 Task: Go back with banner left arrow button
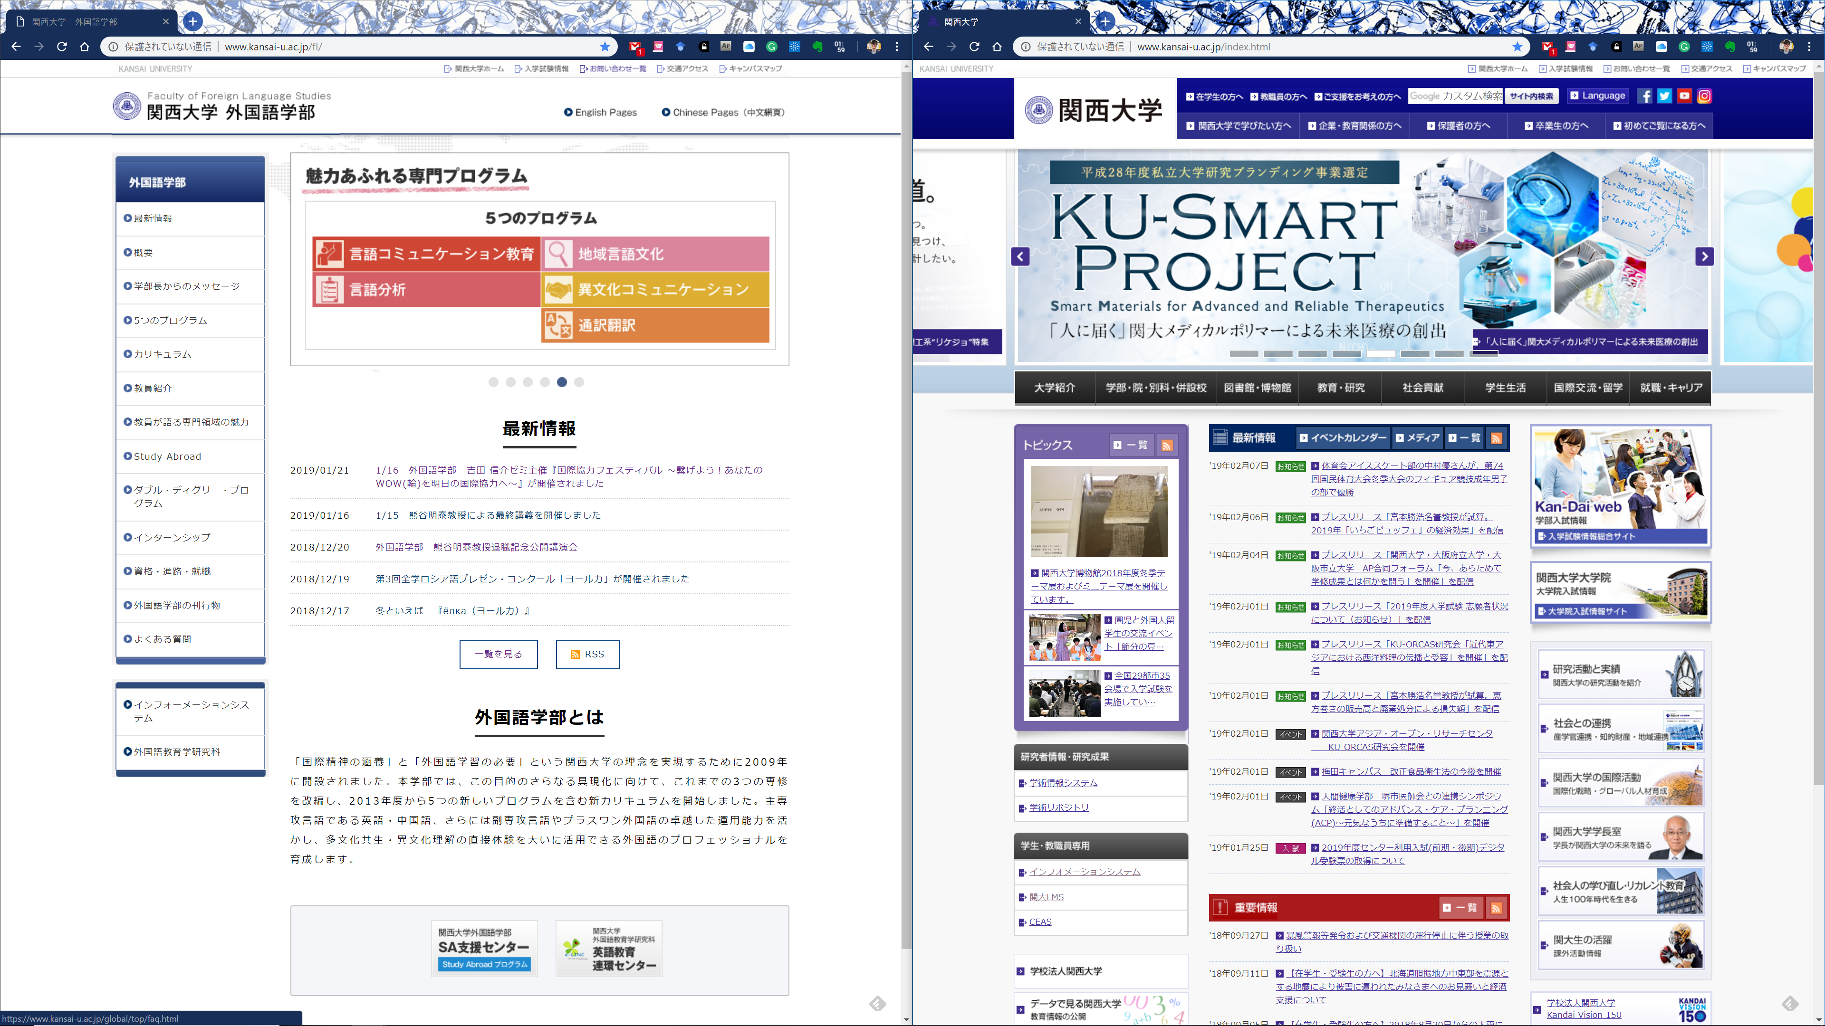point(1020,256)
